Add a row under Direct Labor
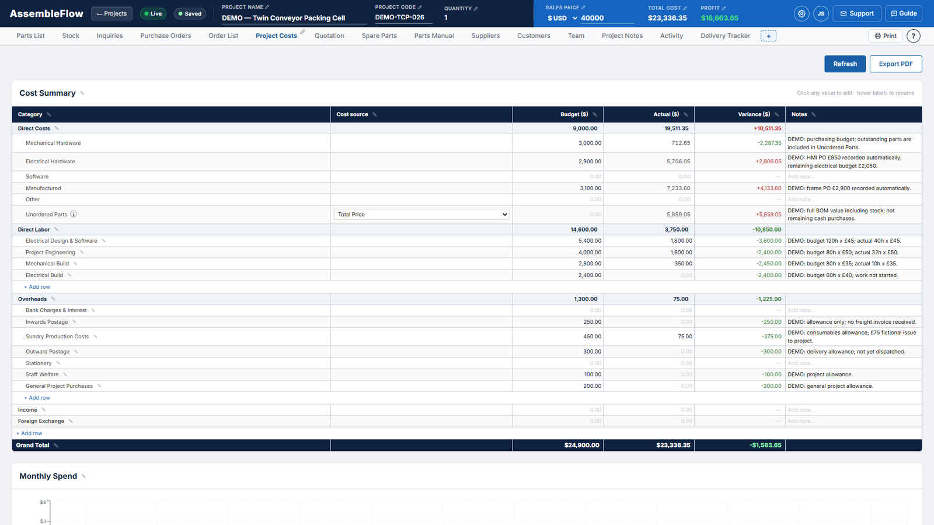The width and height of the screenshot is (934, 525). tap(37, 287)
